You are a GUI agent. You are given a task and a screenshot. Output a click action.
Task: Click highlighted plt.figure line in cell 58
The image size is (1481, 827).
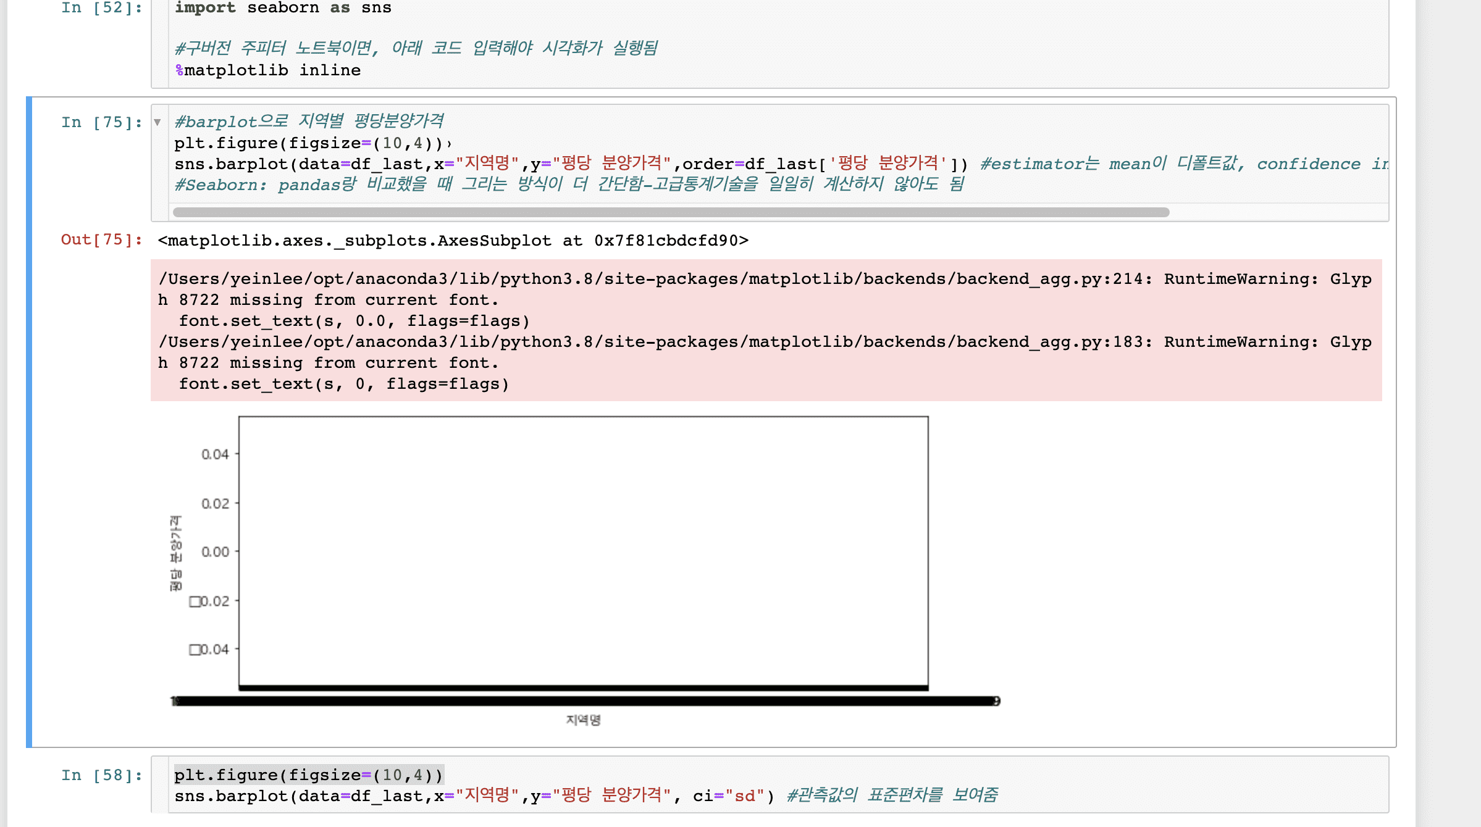(x=309, y=775)
